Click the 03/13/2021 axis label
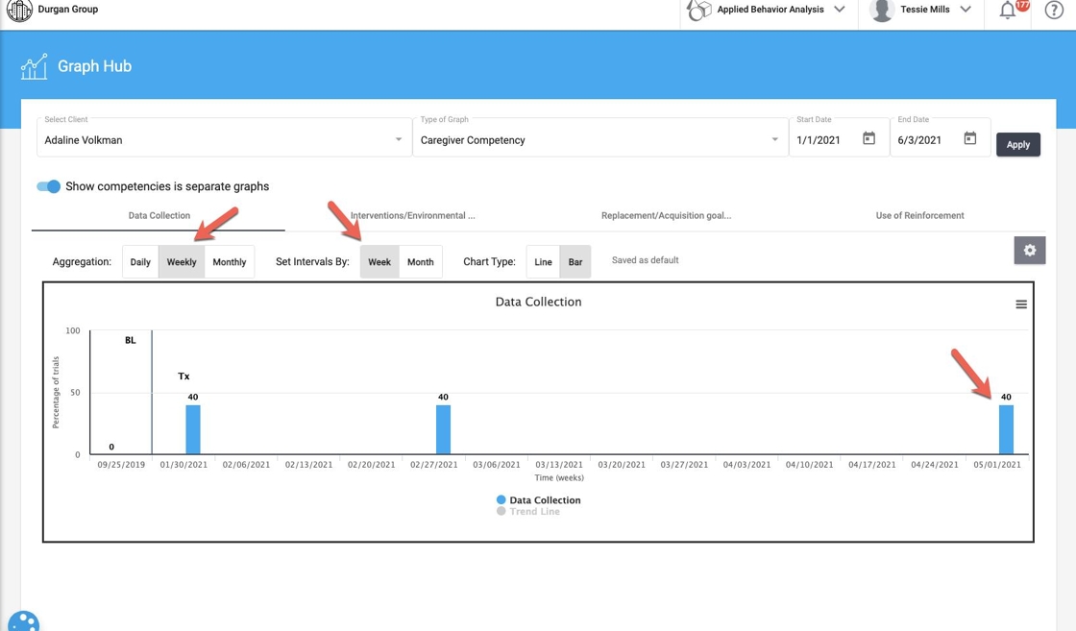1076x631 pixels. [x=559, y=464]
